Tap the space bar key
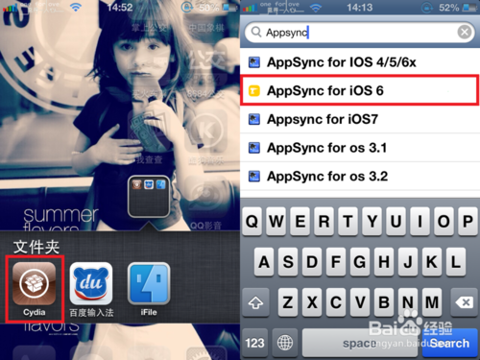The image size is (480, 360). point(360,343)
